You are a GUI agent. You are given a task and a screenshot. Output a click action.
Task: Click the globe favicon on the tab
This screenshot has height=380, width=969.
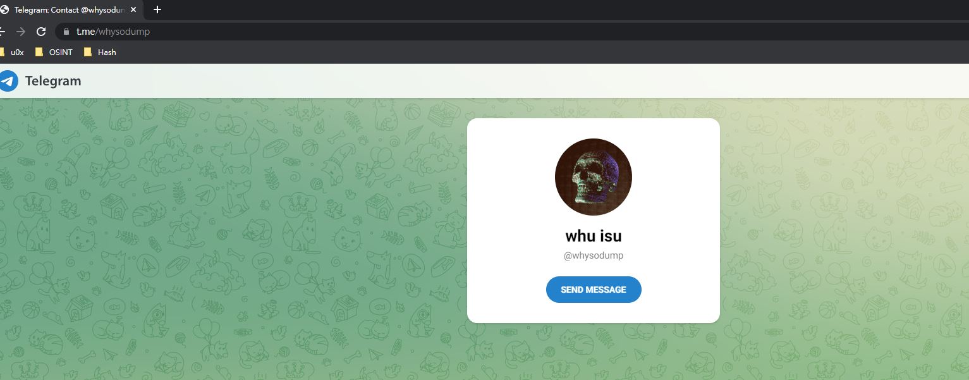pos(4,9)
